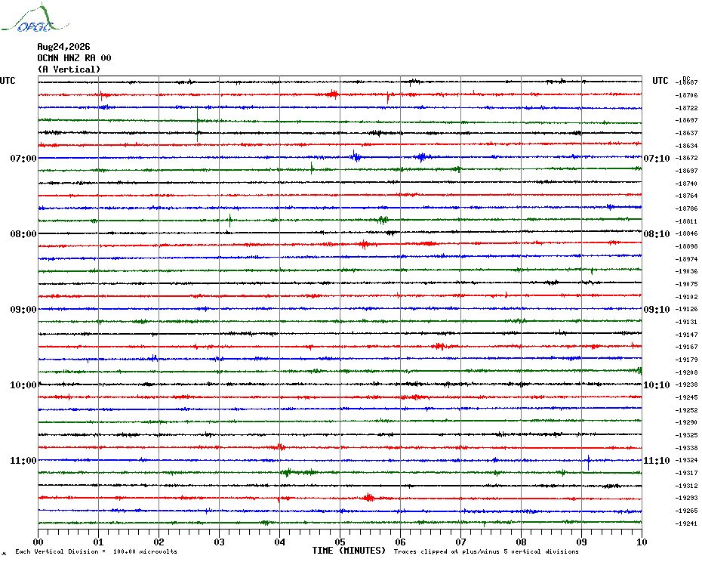Click the DC offset value "-19238"

pyautogui.click(x=686, y=385)
